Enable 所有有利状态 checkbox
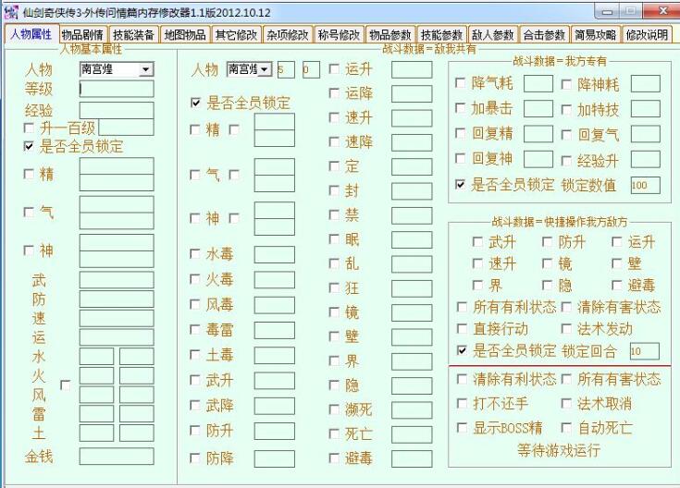 point(463,307)
